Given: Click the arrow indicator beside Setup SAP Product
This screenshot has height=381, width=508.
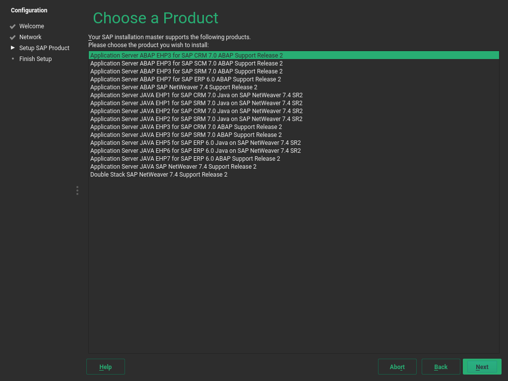Looking at the screenshot, I should tap(12, 48).
